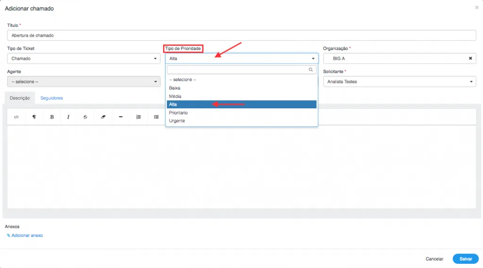Viewport: 483px width, 268px height.
Task: Focus the priority dropdown search field
Action: 241,70
